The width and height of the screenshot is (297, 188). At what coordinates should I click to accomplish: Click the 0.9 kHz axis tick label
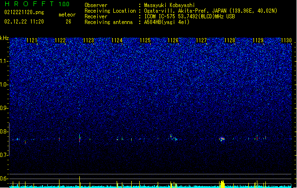(4, 108)
